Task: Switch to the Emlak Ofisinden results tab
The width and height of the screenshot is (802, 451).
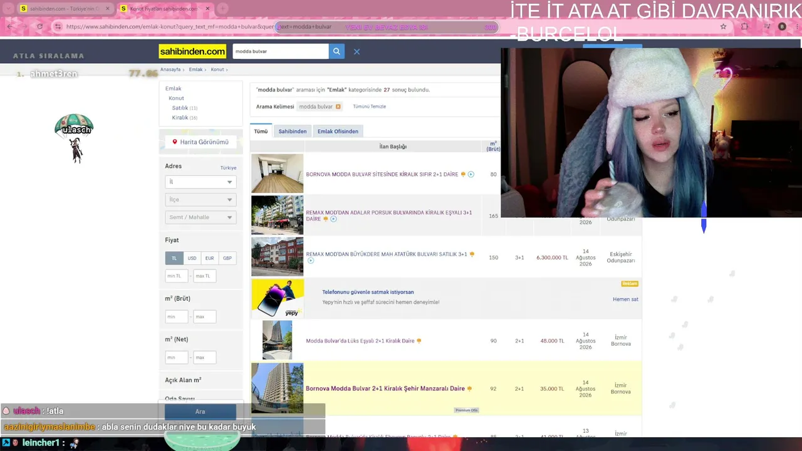Action: (x=338, y=132)
